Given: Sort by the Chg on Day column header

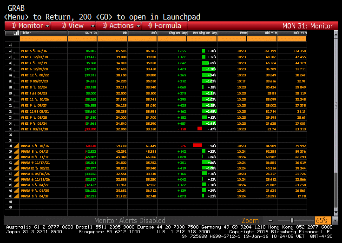Looking at the screenshot, I should coord(172,33).
